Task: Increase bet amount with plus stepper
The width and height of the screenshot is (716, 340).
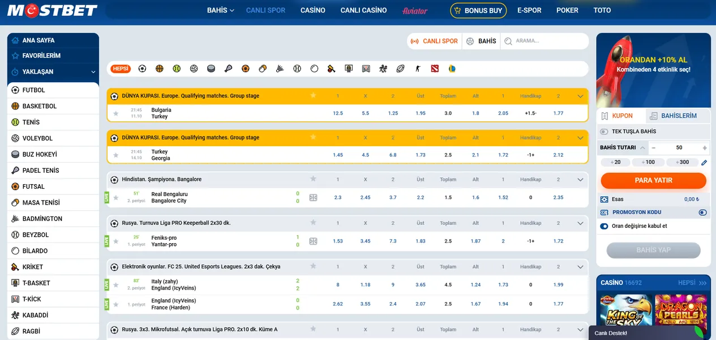Action: (705, 148)
